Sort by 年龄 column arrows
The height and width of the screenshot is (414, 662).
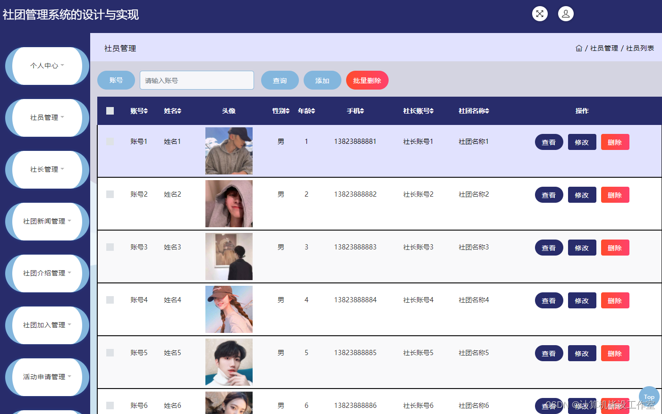pyautogui.click(x=313, y=111)
